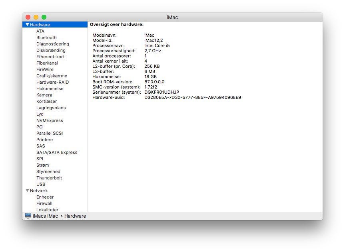Click the Boot ROM version 87.0.0.0.0
Image resolution: width=345 pixels, height=252 pixels.
(x=154, y=82)
